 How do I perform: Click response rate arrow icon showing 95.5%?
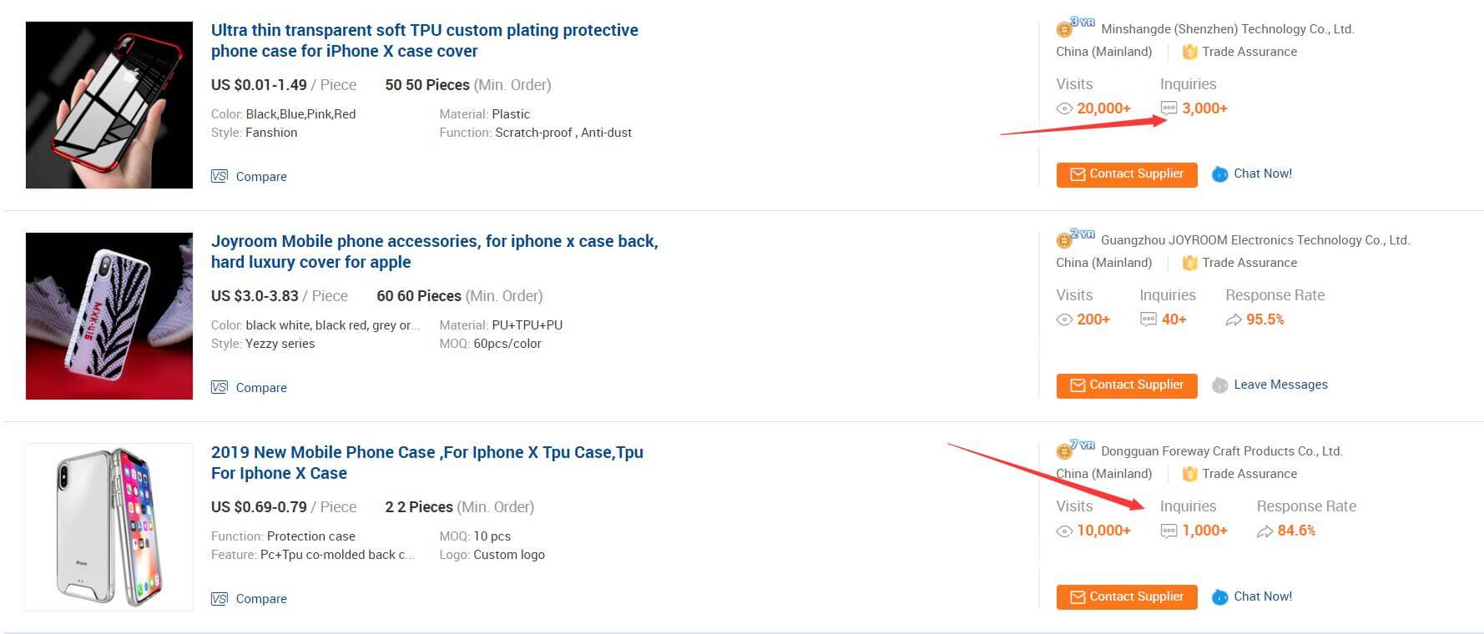1233,320
